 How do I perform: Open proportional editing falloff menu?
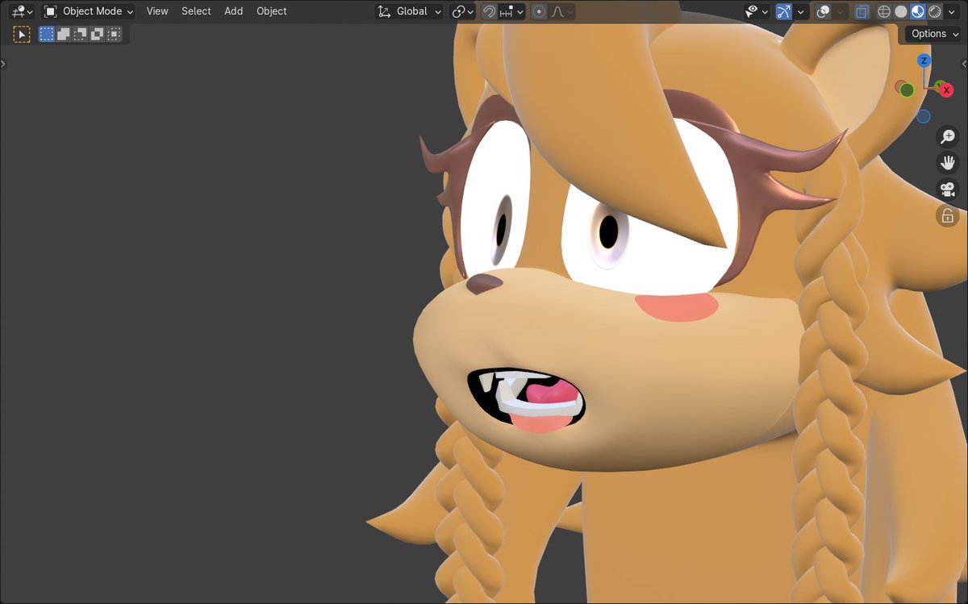click(x=561, y=11)
